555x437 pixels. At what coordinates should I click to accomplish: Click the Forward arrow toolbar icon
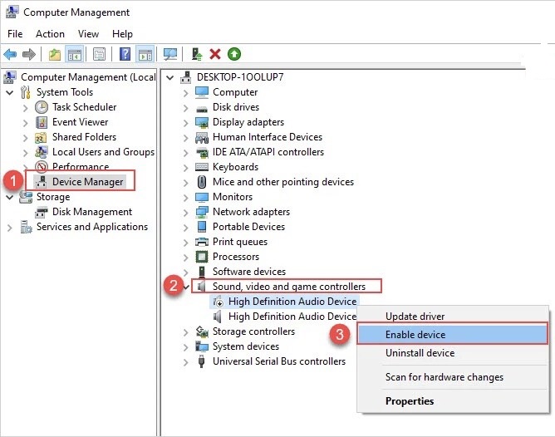click(x=29, y=55)
